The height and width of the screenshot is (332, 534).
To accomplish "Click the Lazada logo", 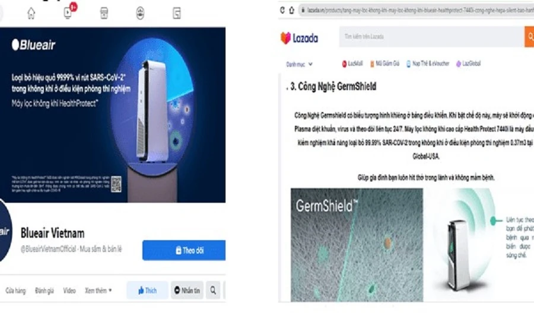I will [300, 38].
